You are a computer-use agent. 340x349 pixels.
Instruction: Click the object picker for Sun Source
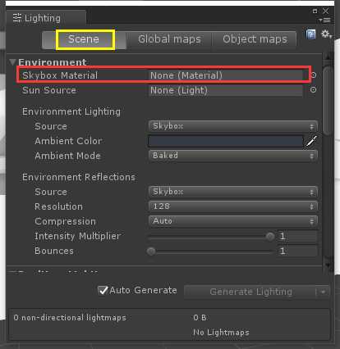[x=314, y=89]
